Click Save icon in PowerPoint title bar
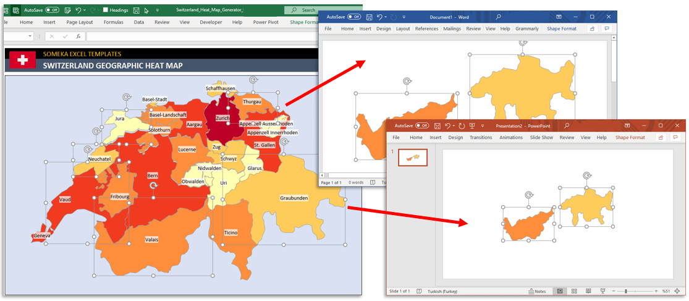This screenshot has height=301, width=689. (x=437, y=125)
